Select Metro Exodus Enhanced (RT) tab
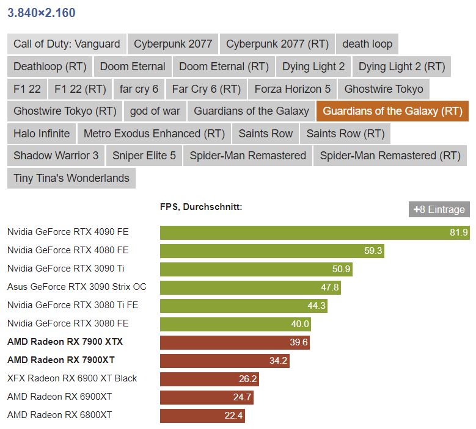Viewport: 476px width, 429px height. click(154, 134)
